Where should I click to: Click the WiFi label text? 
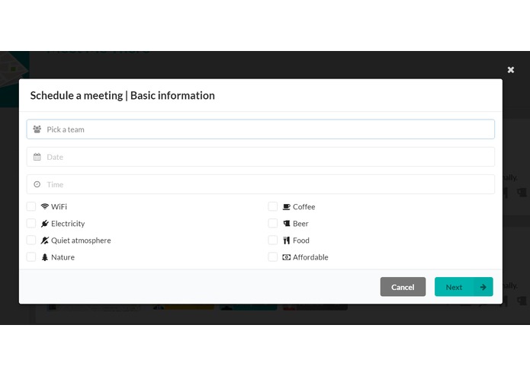59,207
